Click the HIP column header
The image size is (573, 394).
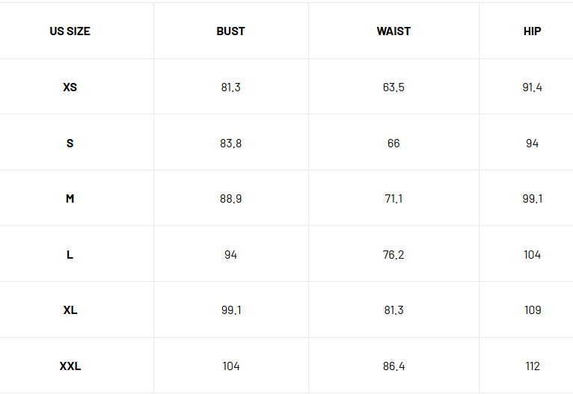pos(532,31)
